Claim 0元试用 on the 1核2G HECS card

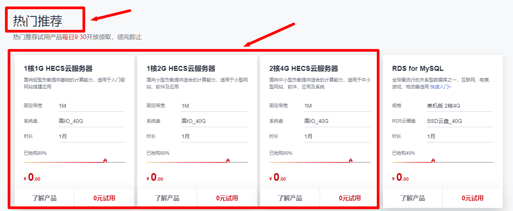tap(227, 198)
